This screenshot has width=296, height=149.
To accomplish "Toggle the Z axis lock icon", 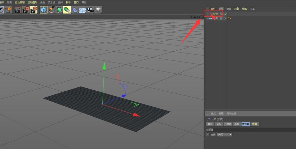I will pyautogui.click(x=1, y=10).
